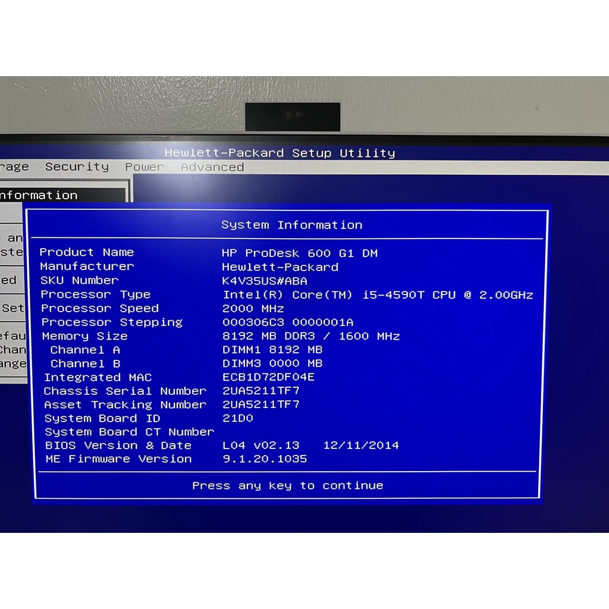The height and width of the screenshot is (609, 609).
Task: Click the '2000 MHz' value
Action: click(253, 309)
